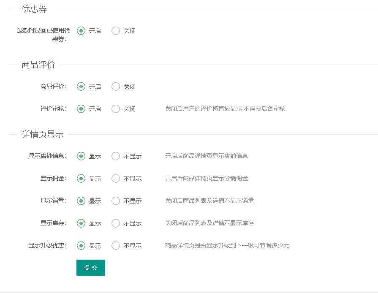Click the 商品评价 section heading
This screenshot has width=378, height=293.
(x=38, y=65)
